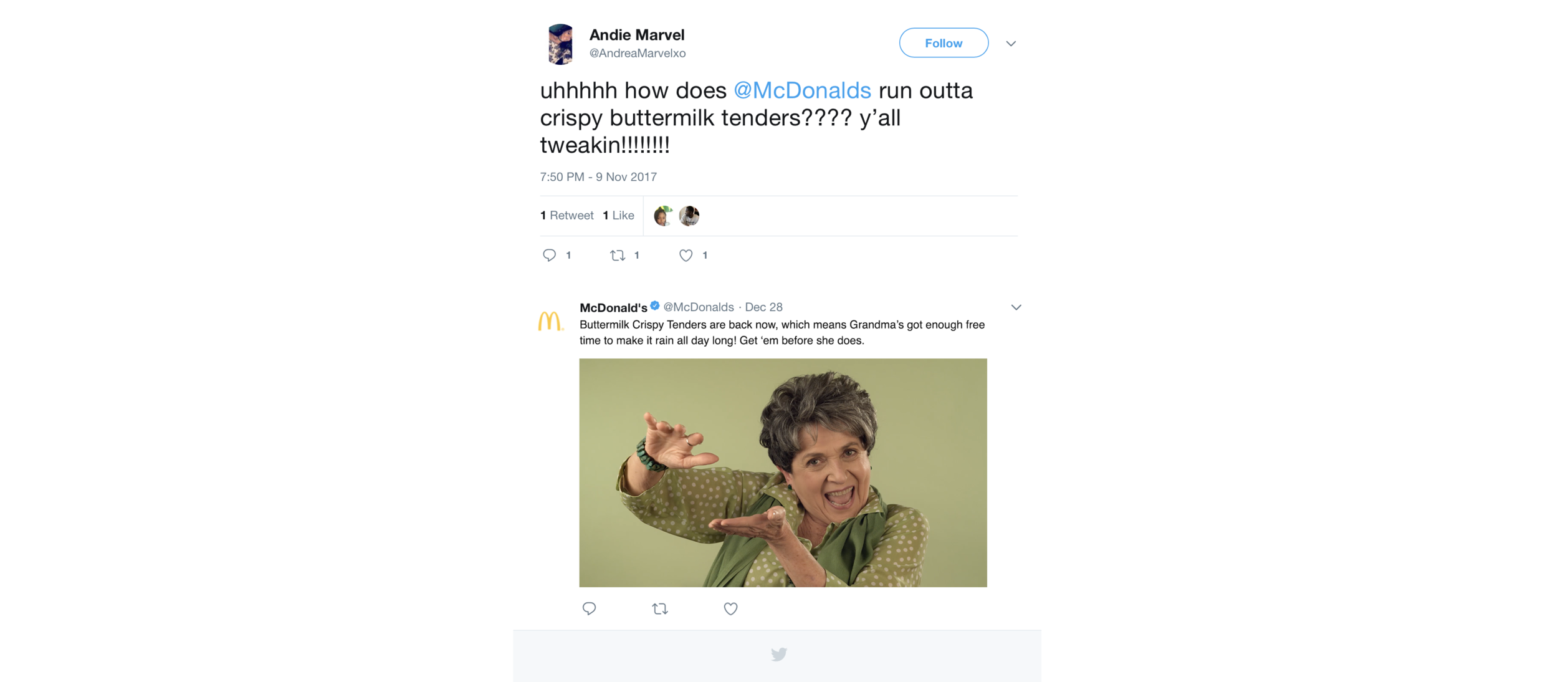Open first liker's avatar with green hat
The image size is (1558, 682).
[x=663, y=216]
